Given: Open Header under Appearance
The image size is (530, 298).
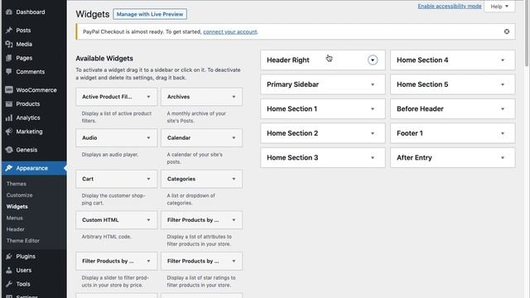Looking at the screenshot, I should 15,229.
